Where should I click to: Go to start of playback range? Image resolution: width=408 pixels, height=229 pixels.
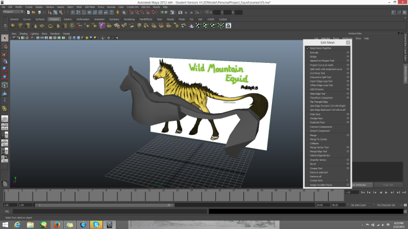click(x=363, y=193)
